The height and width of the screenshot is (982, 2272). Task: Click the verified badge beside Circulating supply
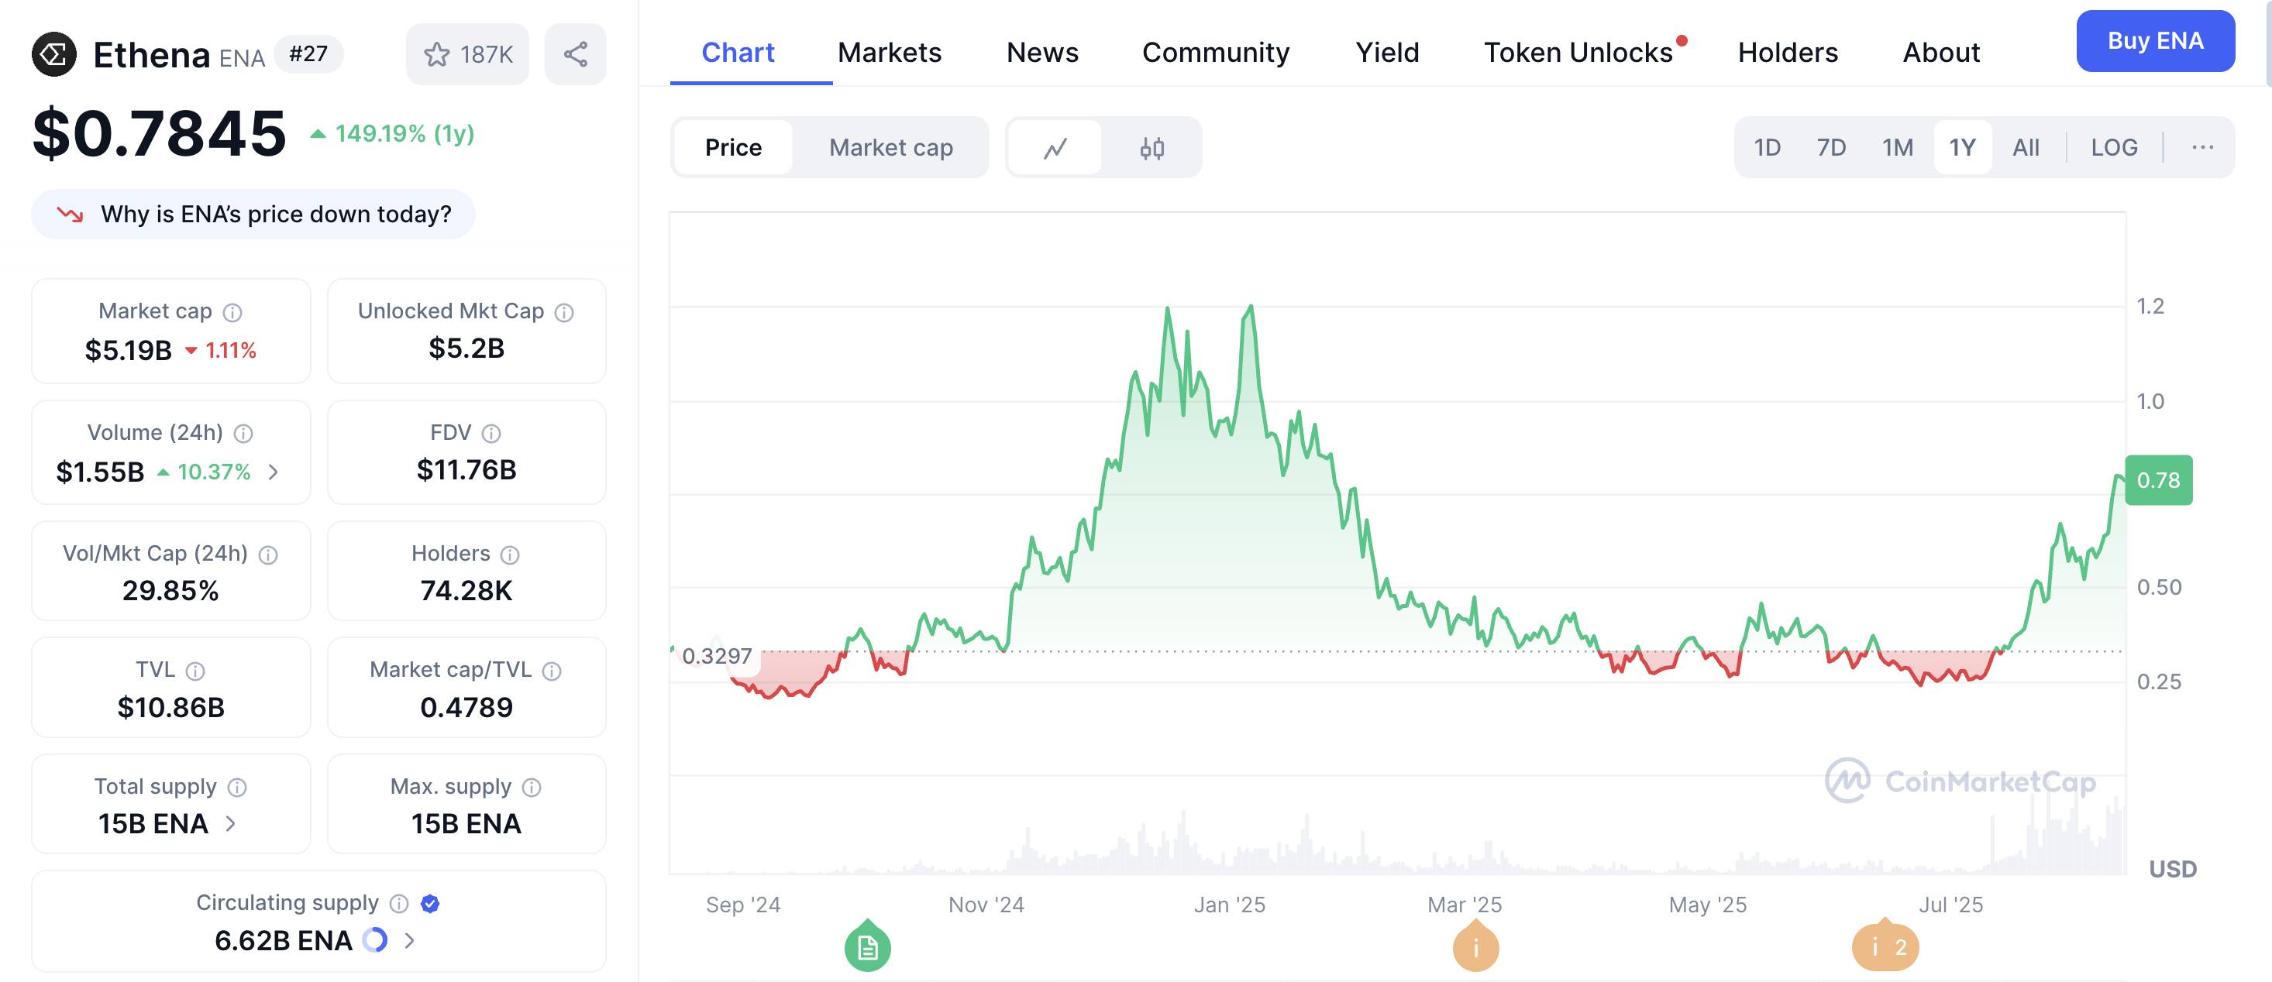(430, 904)
